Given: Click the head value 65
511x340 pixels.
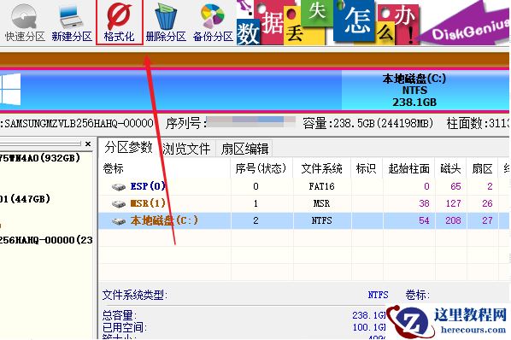Looking at the screenshot, I should [x=455, y=186].
